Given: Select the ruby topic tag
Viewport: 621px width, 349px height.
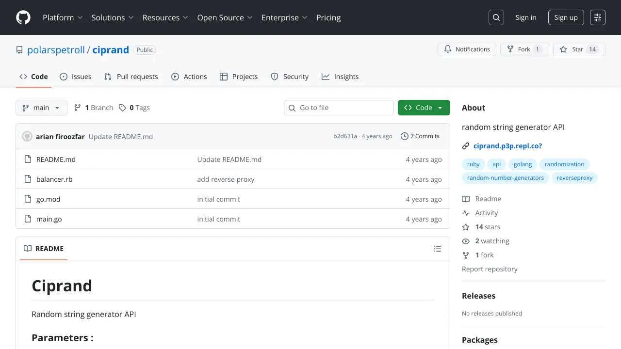Looking at the screenshot, I should [474, 164].
